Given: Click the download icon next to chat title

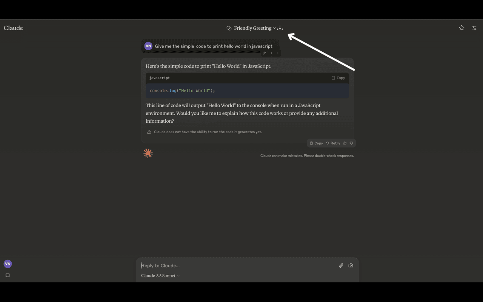Looking at the screenshot, I should pos(280,28).
